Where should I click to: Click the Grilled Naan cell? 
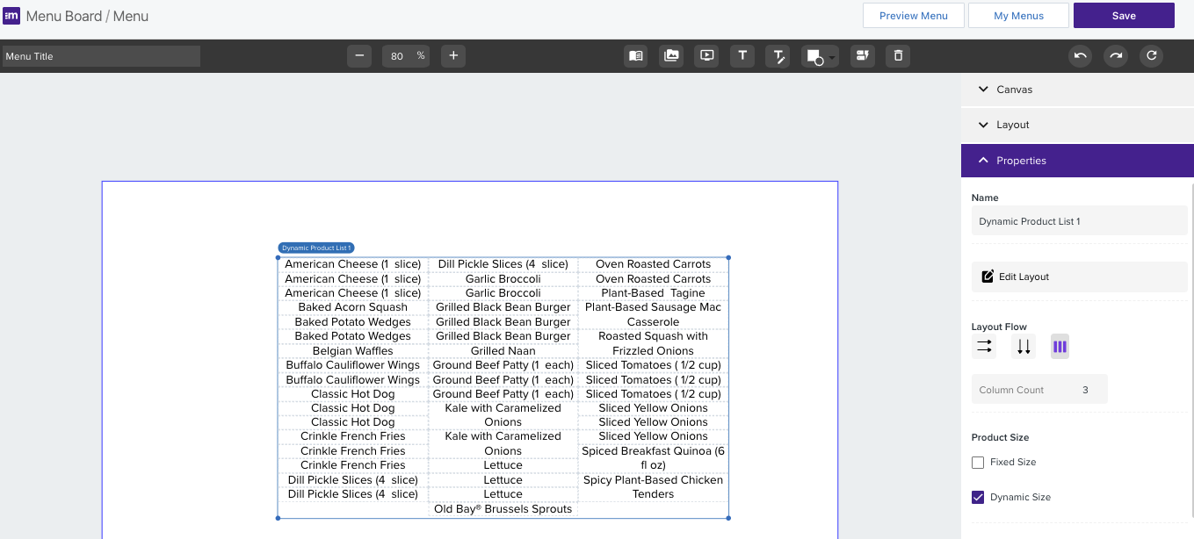coord(503,350)
